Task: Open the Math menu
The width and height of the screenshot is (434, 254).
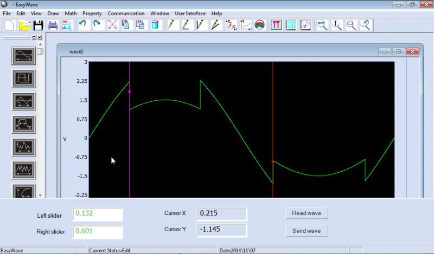Action: pyautogui.click(x=71, y=13)
